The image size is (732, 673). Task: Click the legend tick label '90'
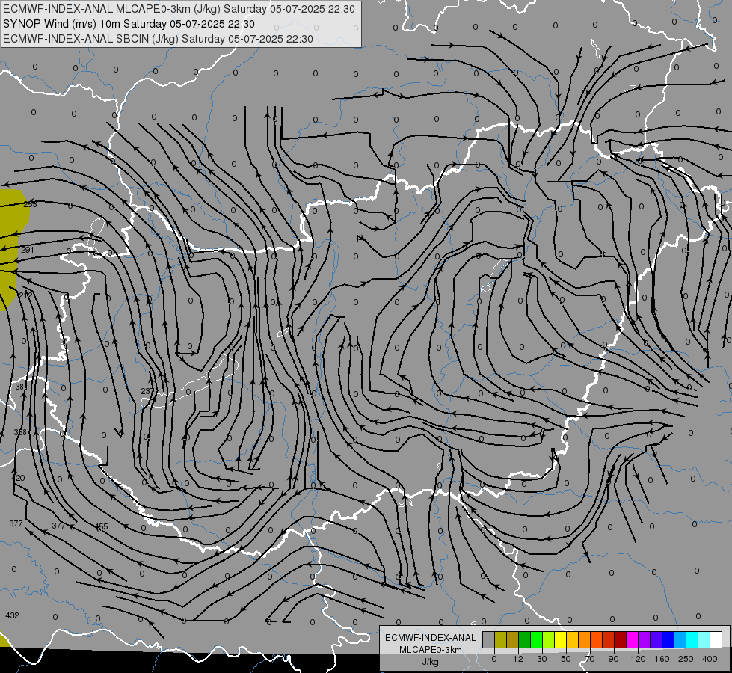(x=613, y=659)
